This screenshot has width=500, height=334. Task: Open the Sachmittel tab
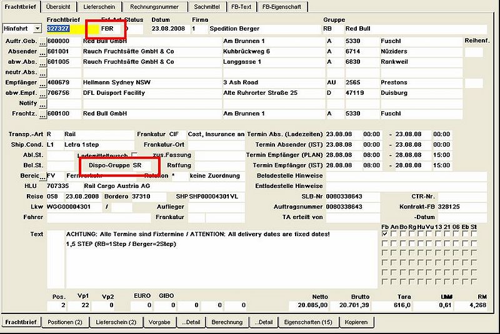[207, 7]
